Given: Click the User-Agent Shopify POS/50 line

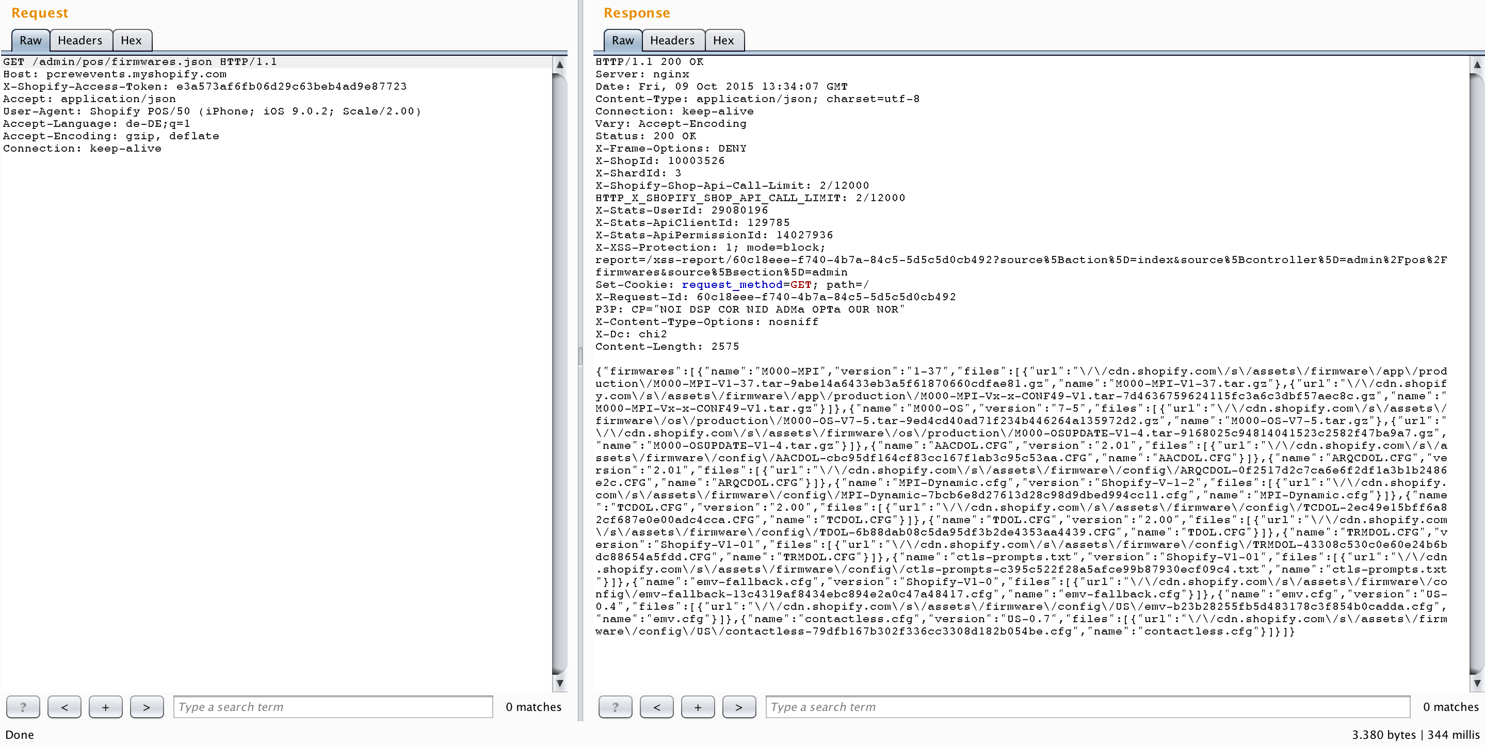Looking at the screenshot, I should click(x=212, y=111).
